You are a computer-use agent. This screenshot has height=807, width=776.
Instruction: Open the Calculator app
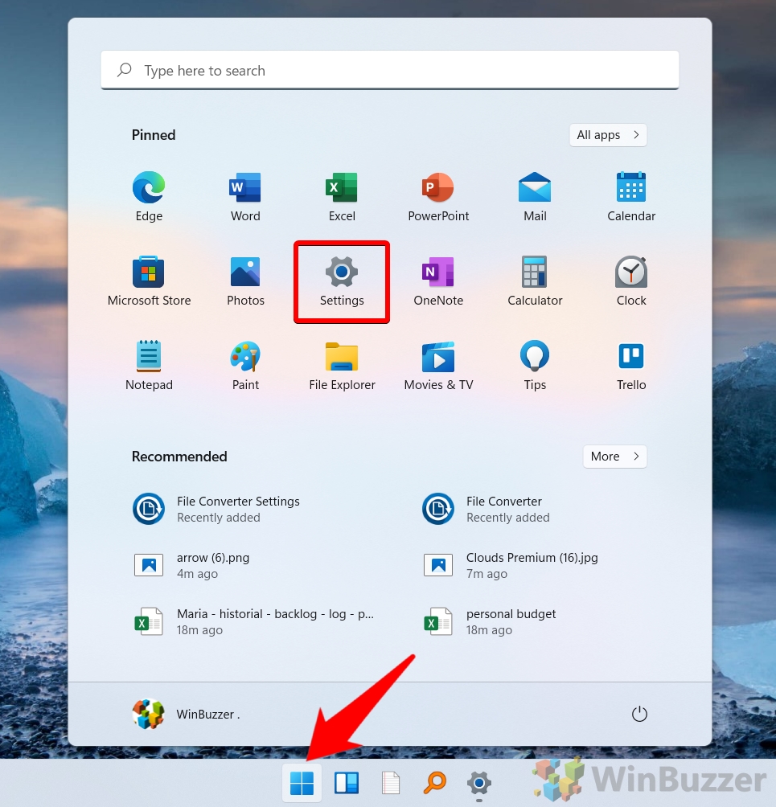pyautogui.click(x=535, y=281)
